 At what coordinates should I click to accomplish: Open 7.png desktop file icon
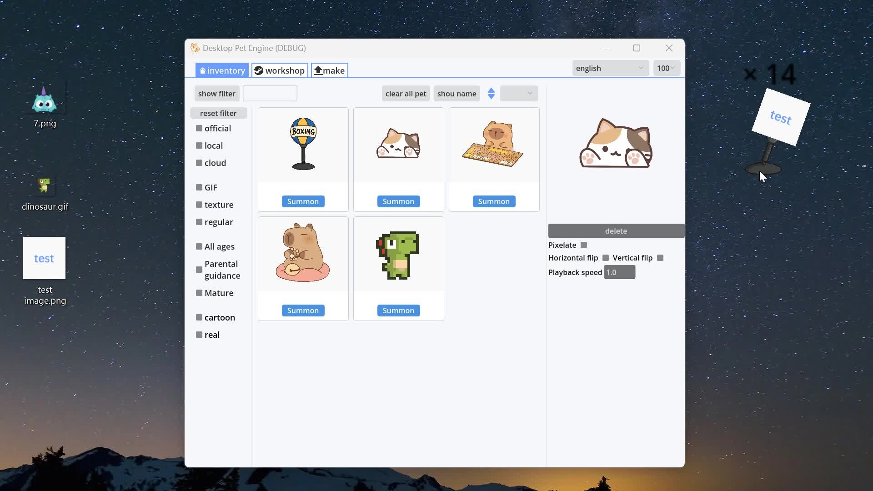44,101
